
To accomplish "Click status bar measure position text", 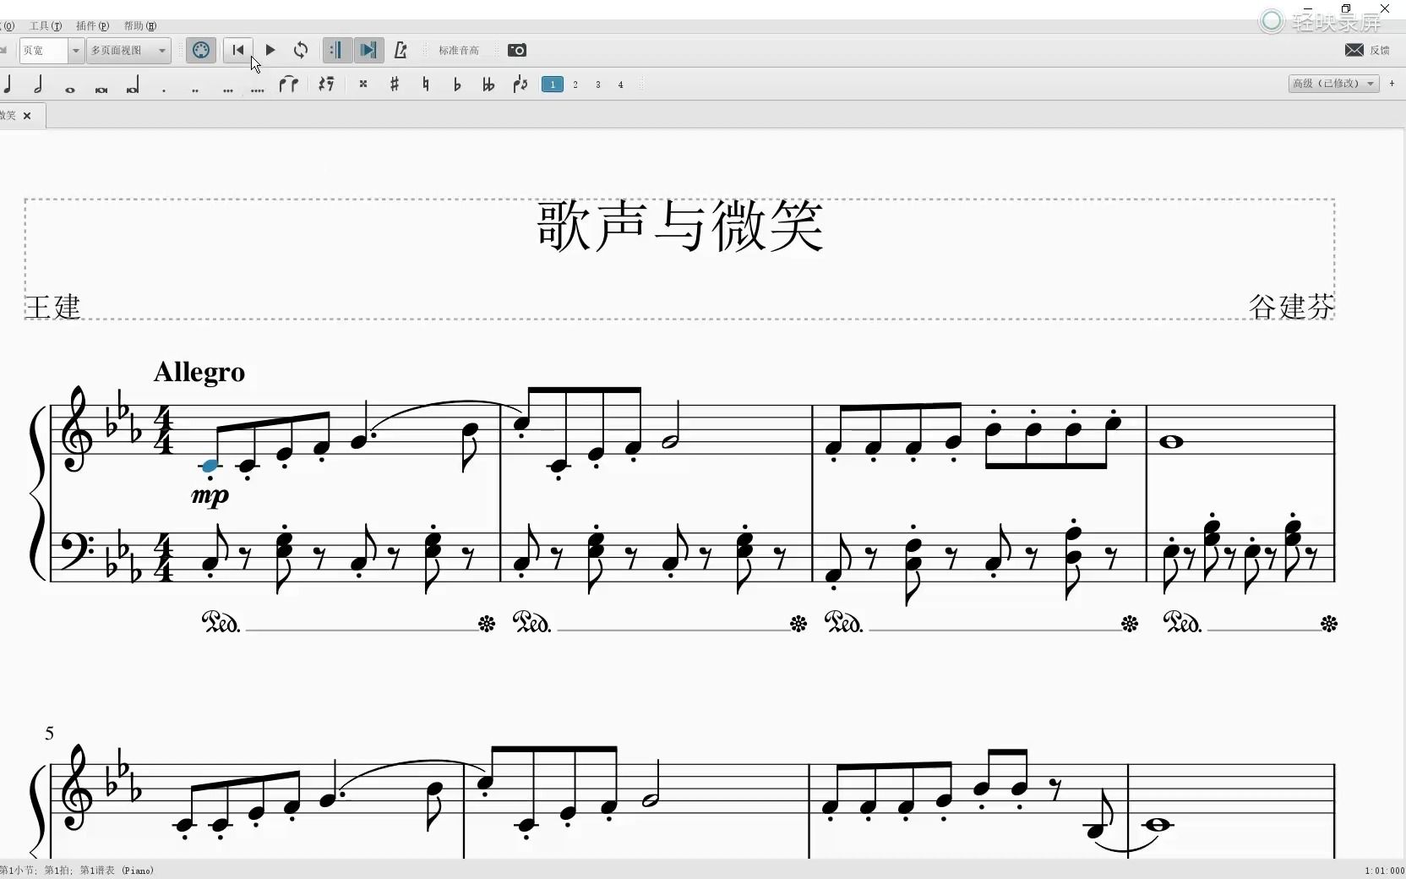I will [x=77, y=871].
